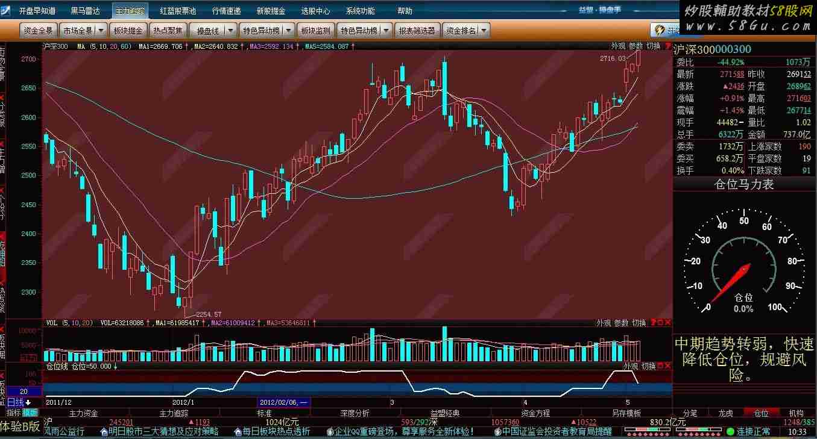Click the 板块掘金 toolbar button
This screenshot has height=439, width=817.
coord(128,30)
